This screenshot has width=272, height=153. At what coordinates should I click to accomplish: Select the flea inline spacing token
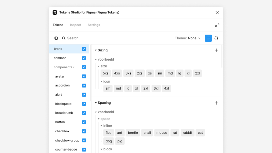pos(109,133)
